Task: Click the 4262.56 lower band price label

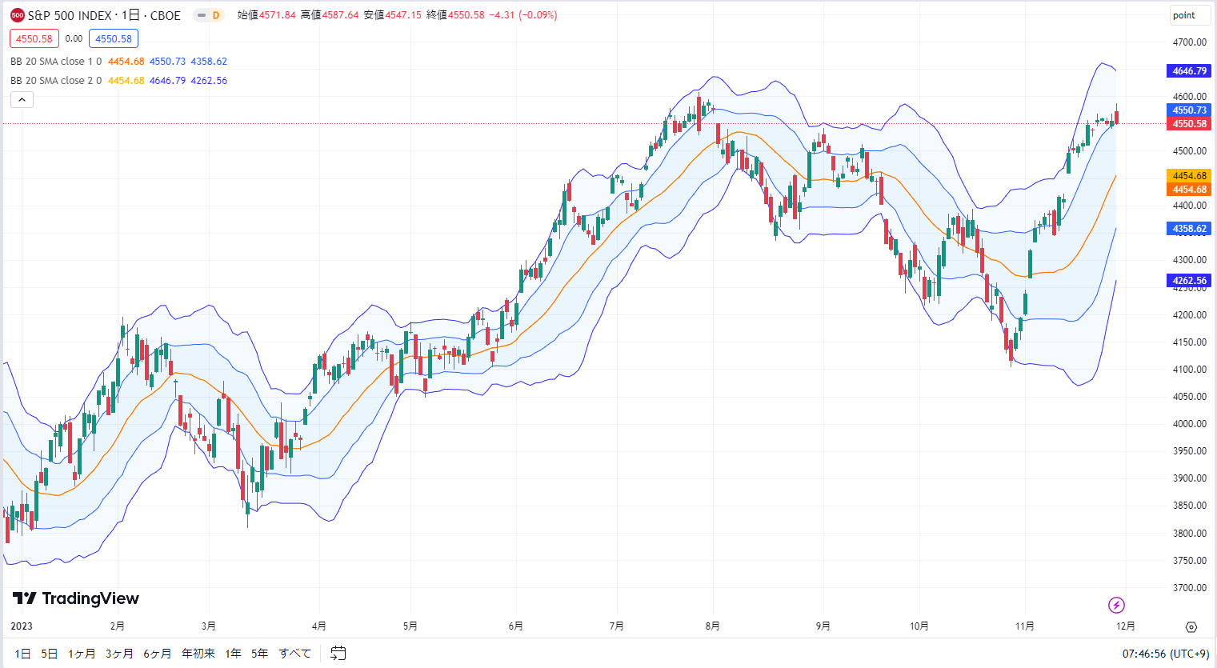Action: click(1189, 281)
